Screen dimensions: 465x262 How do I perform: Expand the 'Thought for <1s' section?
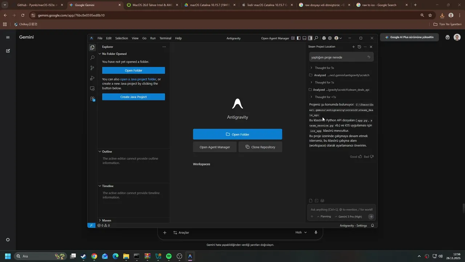tap(323, 97)
